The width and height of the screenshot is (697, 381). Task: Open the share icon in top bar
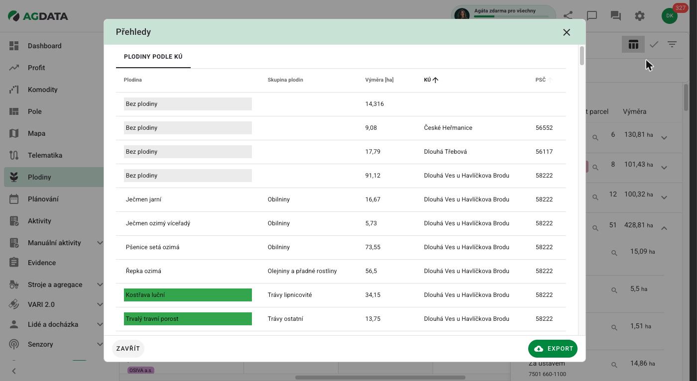point(568,16)
